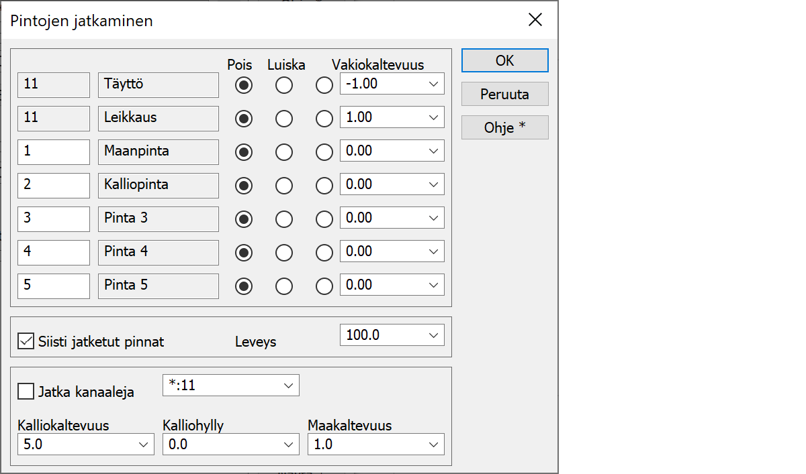Screen dimensions: 806x474
Task: Enable the Jatka kanaaleja checkbox
Action: 26,392
